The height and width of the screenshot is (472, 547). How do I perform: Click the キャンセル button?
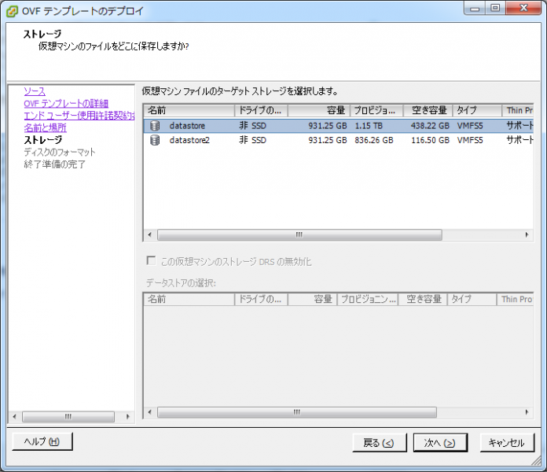pyautogui.click(x=507, y=443)
